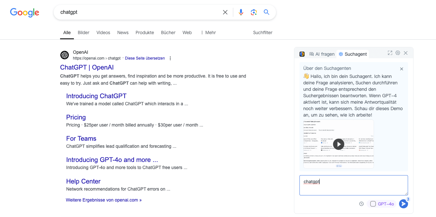The height and width of the screenshot is (217, 436).
Task: Open the Mehr dropdown in search tabs
Action: pos(208,33)
